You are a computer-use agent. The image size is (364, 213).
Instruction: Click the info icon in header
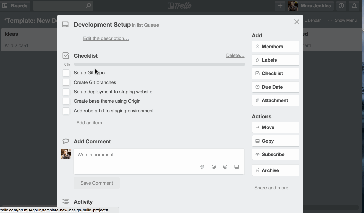point(341,6)
